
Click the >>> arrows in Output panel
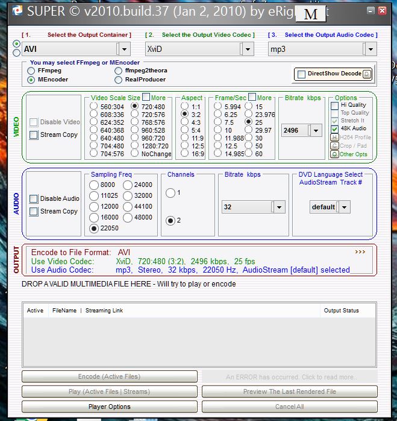tap(360, 252)
